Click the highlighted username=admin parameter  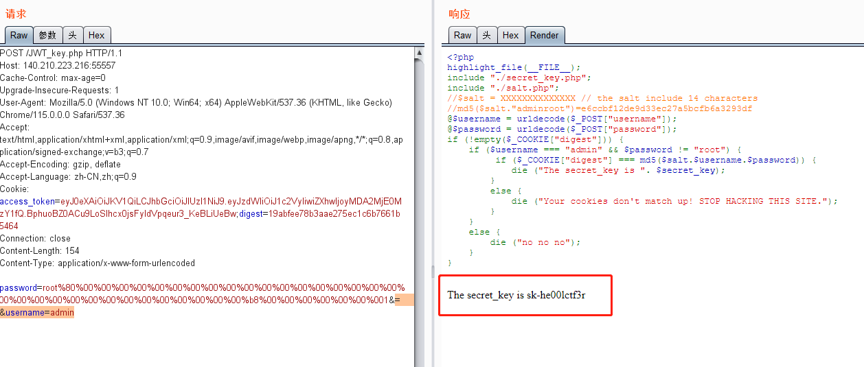pos(39,313)
